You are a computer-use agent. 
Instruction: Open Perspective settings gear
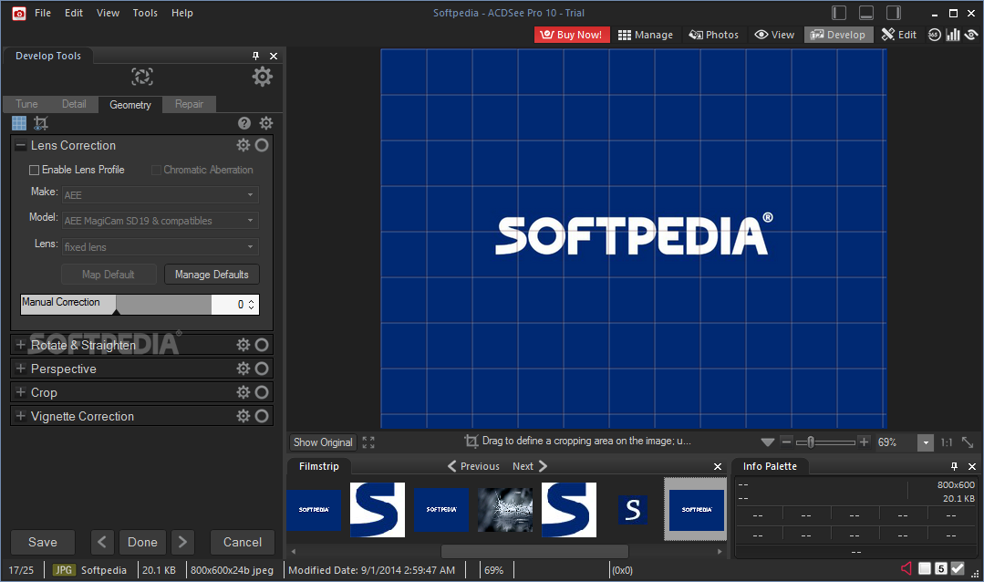click(243, 369)
